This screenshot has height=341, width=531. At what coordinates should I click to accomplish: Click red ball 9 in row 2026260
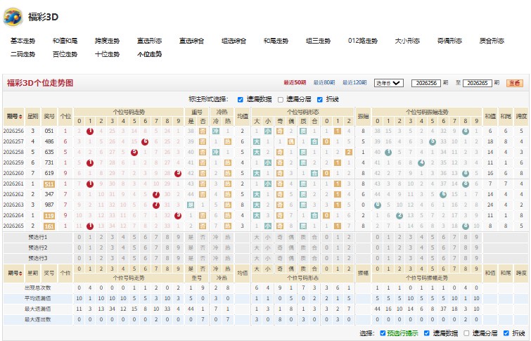[178, 174]
